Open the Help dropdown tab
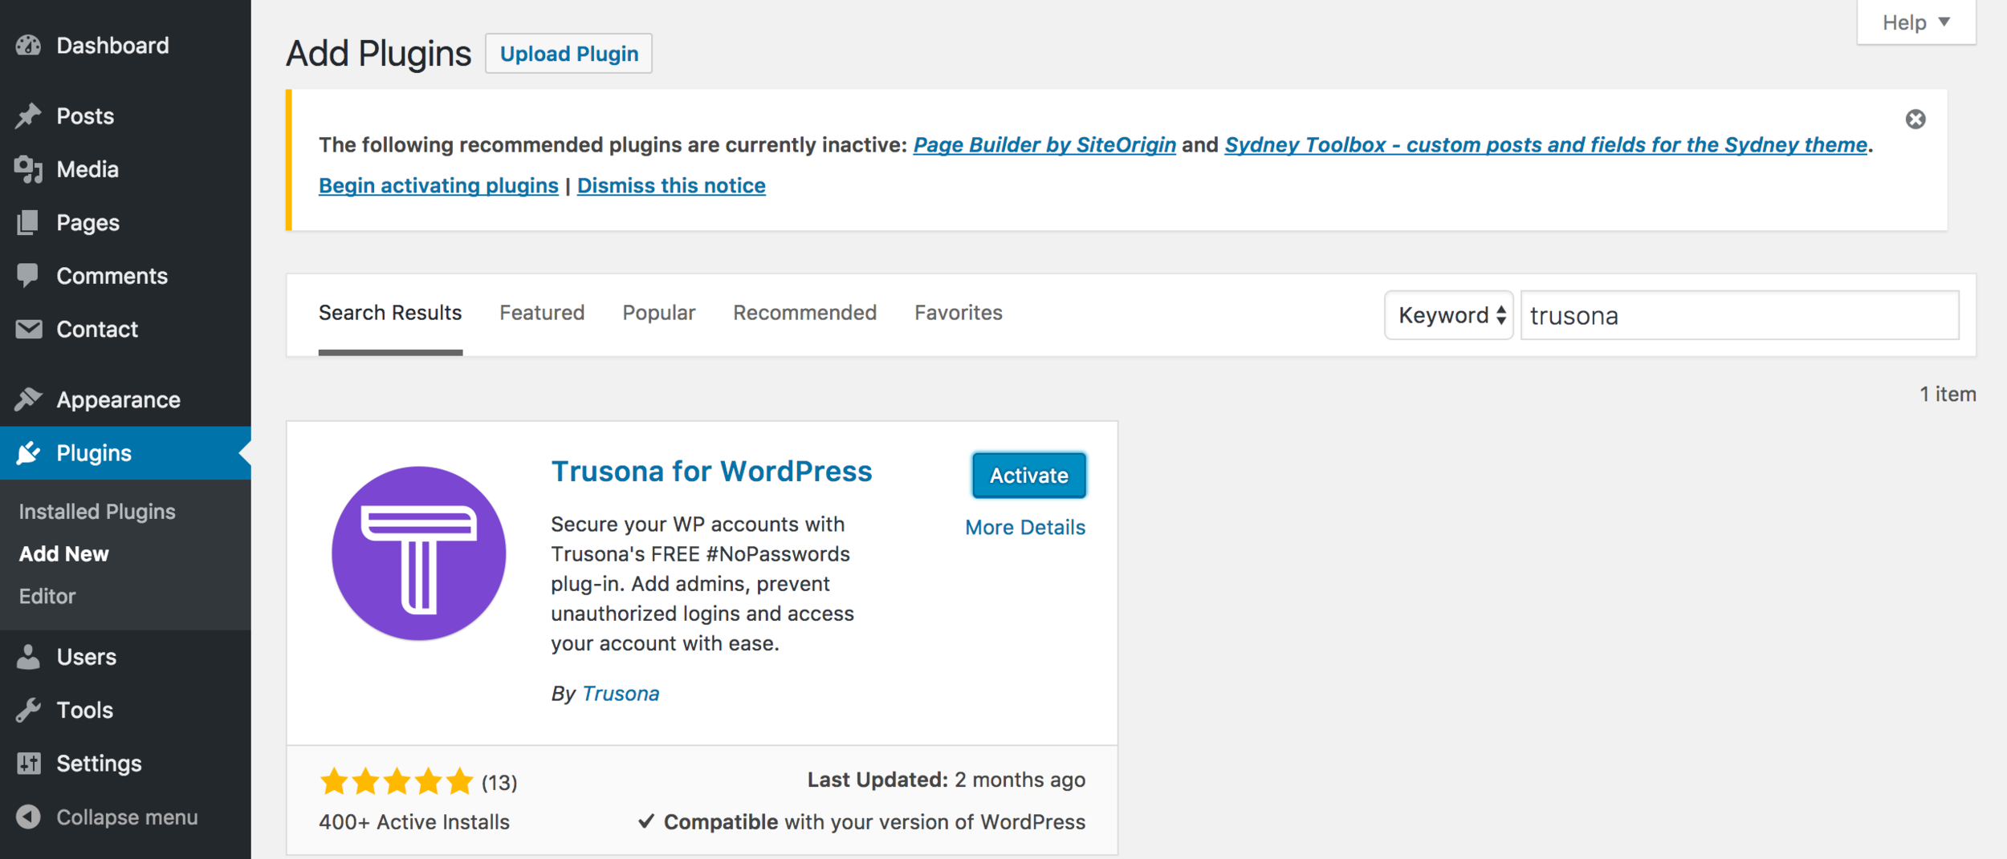2007x859 pixels. click(1915, 22)
